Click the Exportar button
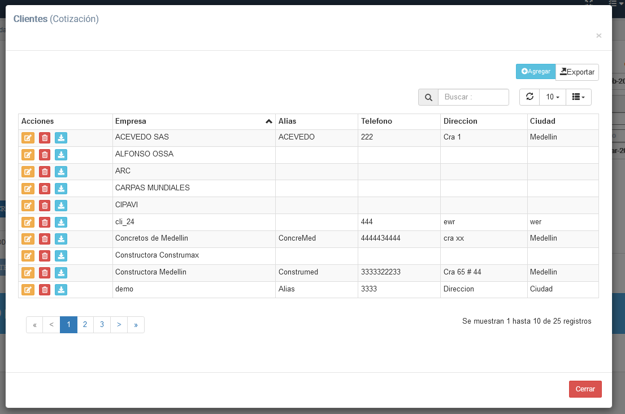The width and height of the screenshot is (625, 414). [x=577, y=72]
